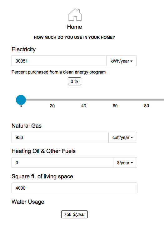Open the kWh/year unit dropdown

(x=122, y=61)
